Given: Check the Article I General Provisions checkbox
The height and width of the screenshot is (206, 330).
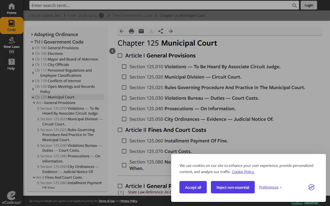Looking at the screenshot, I should [120, 55].
